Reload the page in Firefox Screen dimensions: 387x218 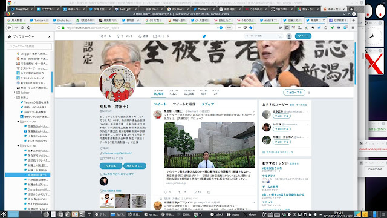coord(22,28)
